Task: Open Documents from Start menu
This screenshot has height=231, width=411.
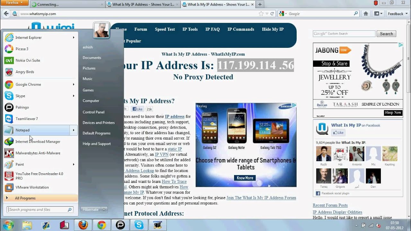Action: (92, 58)
